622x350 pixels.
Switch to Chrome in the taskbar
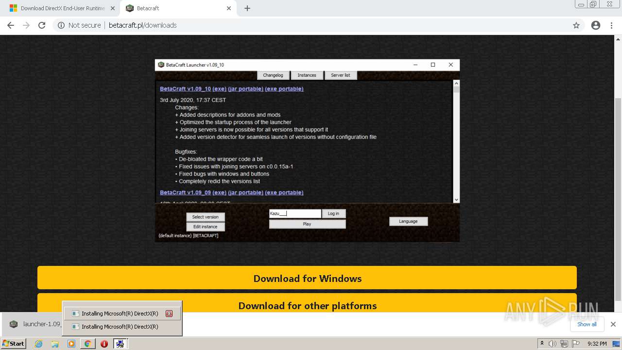87,344
